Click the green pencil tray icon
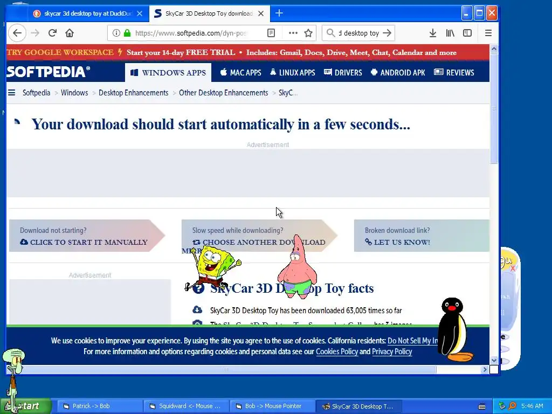Screen dimensions: 552x414 [502, 406]
